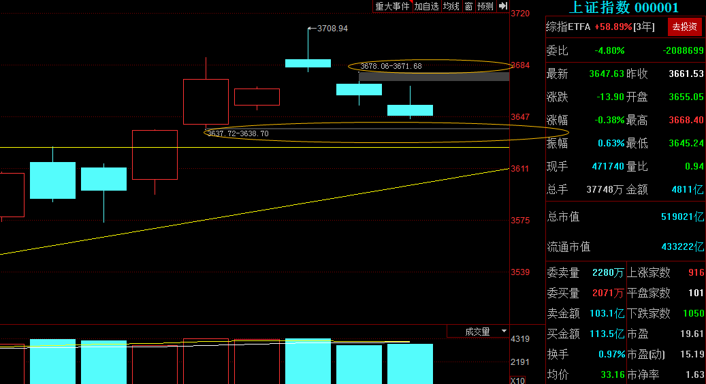Screen dimensions: 706x384
Task: Click the 委买量 value 2071万
Action: click(608, 293)
